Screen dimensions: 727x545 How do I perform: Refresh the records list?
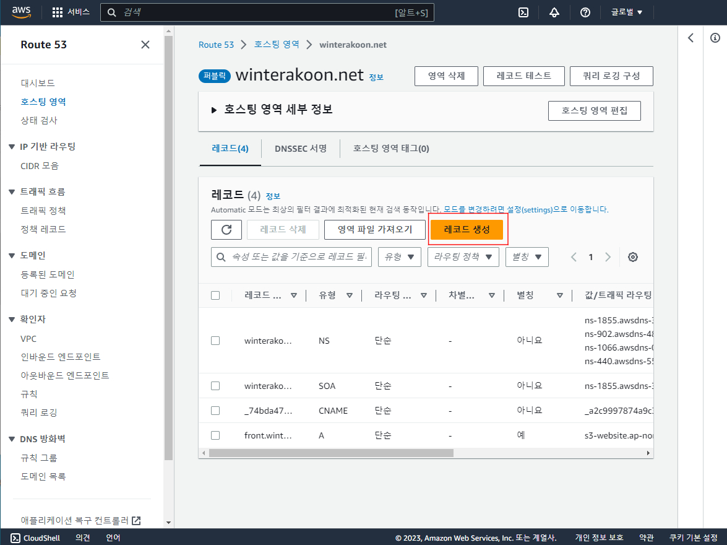pos(226,229)
